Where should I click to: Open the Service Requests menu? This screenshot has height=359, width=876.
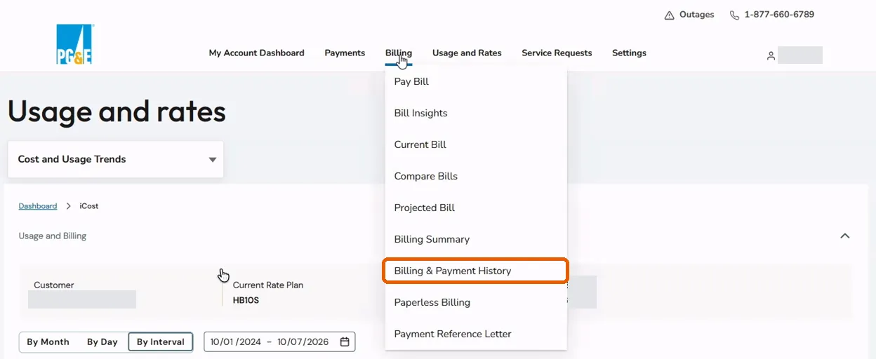pyautogui.click(x=557, y=53)
